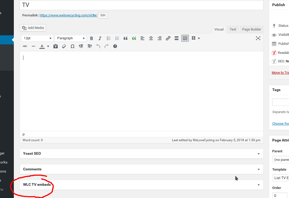Screen dimensions: 289x198
Task: Insert a blockquote
Action: pos(125,38)
